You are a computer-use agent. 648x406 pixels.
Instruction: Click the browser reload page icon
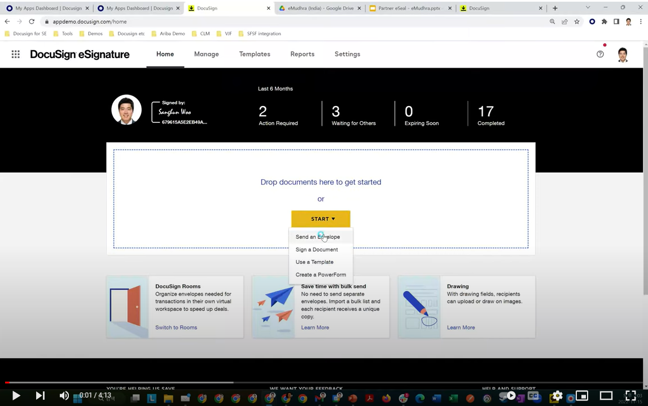coord(32,21)
